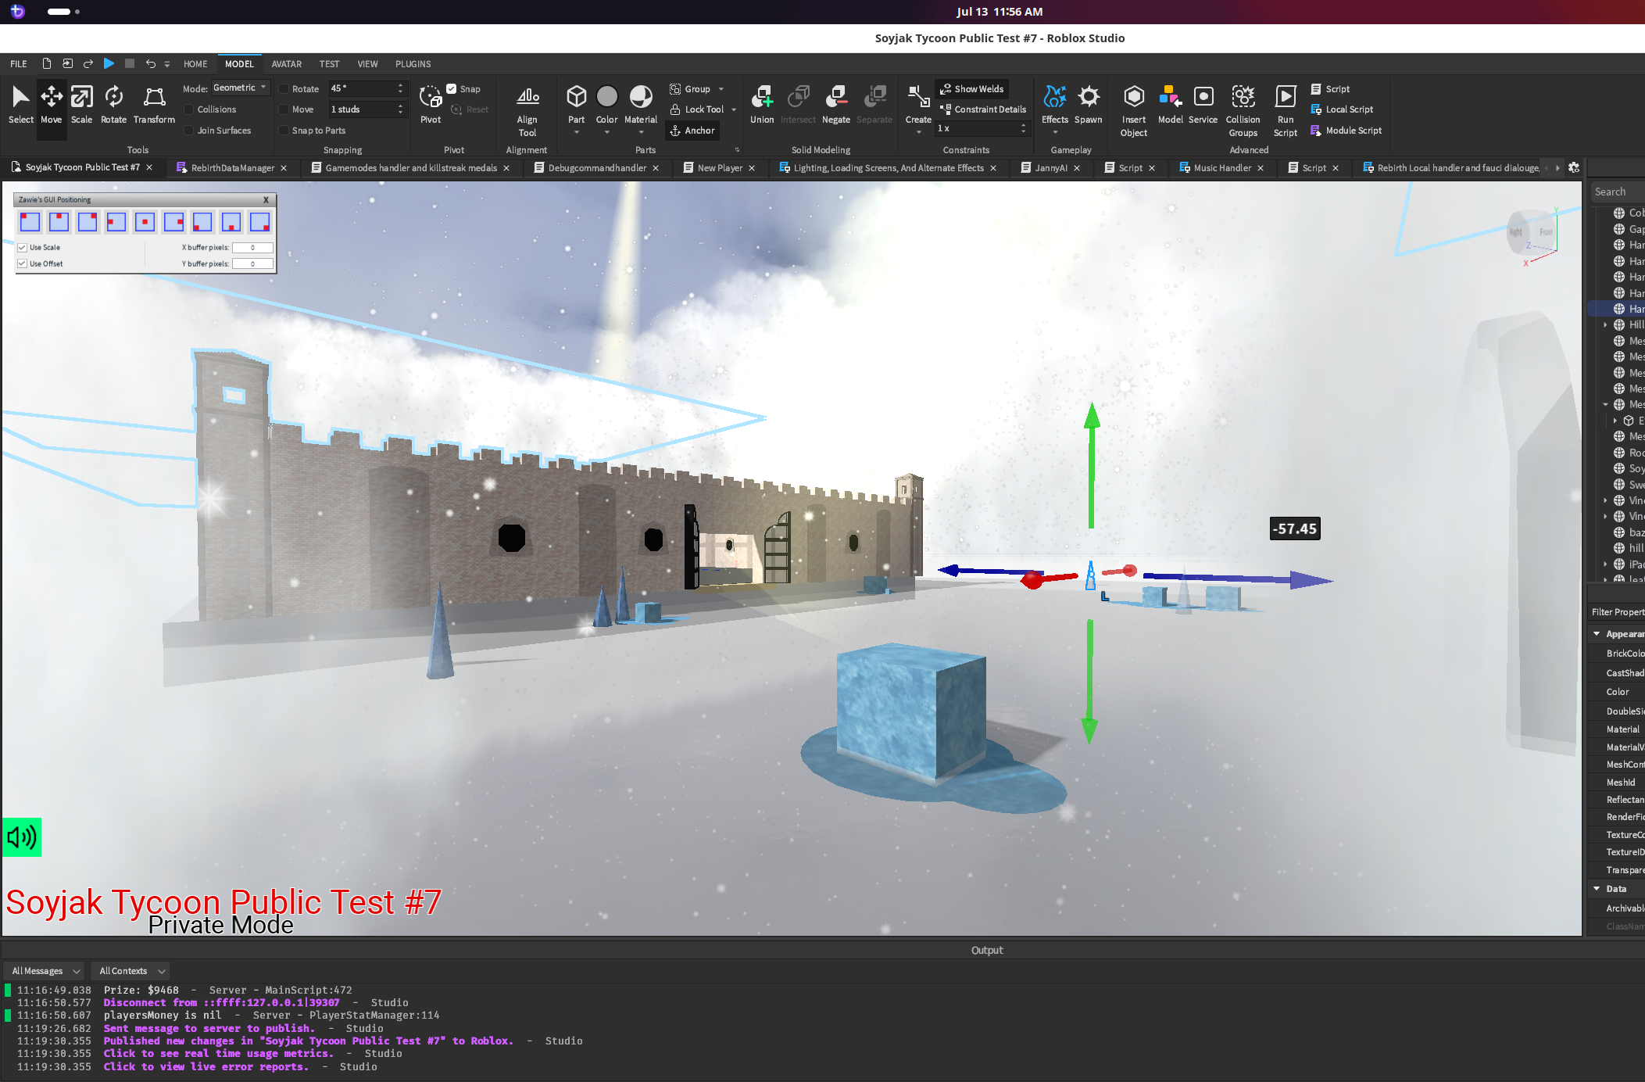Open the Effects menu icon
Screen dimensions: 1645x1082
[1055, 97]
